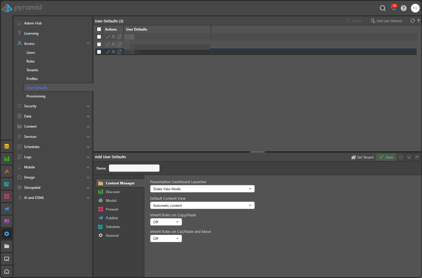Open the Default Content View dropdown
Screen dimensions: 422x278
pos(202,206)
